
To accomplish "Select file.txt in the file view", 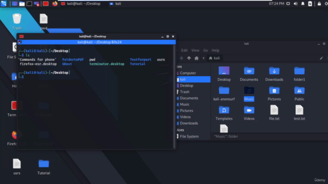I will (x=274, y=113).
